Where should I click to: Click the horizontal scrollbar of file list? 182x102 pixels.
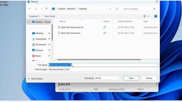[99, 60]
